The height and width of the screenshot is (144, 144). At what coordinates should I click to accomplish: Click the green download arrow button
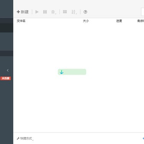pyautogui.click(x=72, y=72)
